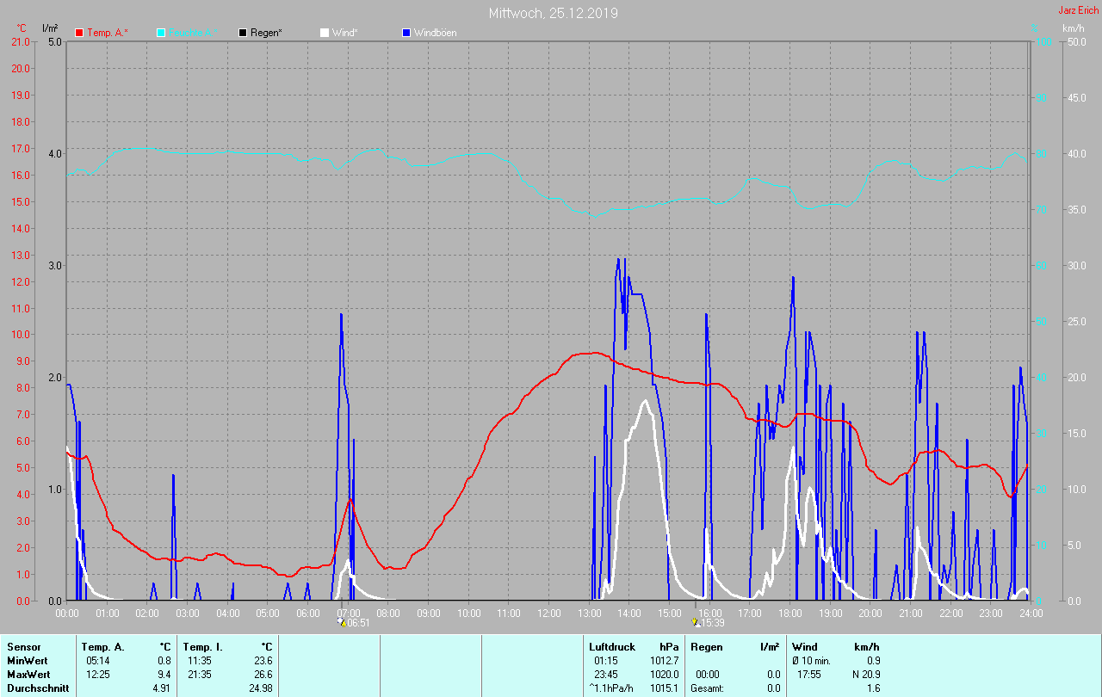Click the Regen legend label
The image size is (1102, 697).
[267, 33]
